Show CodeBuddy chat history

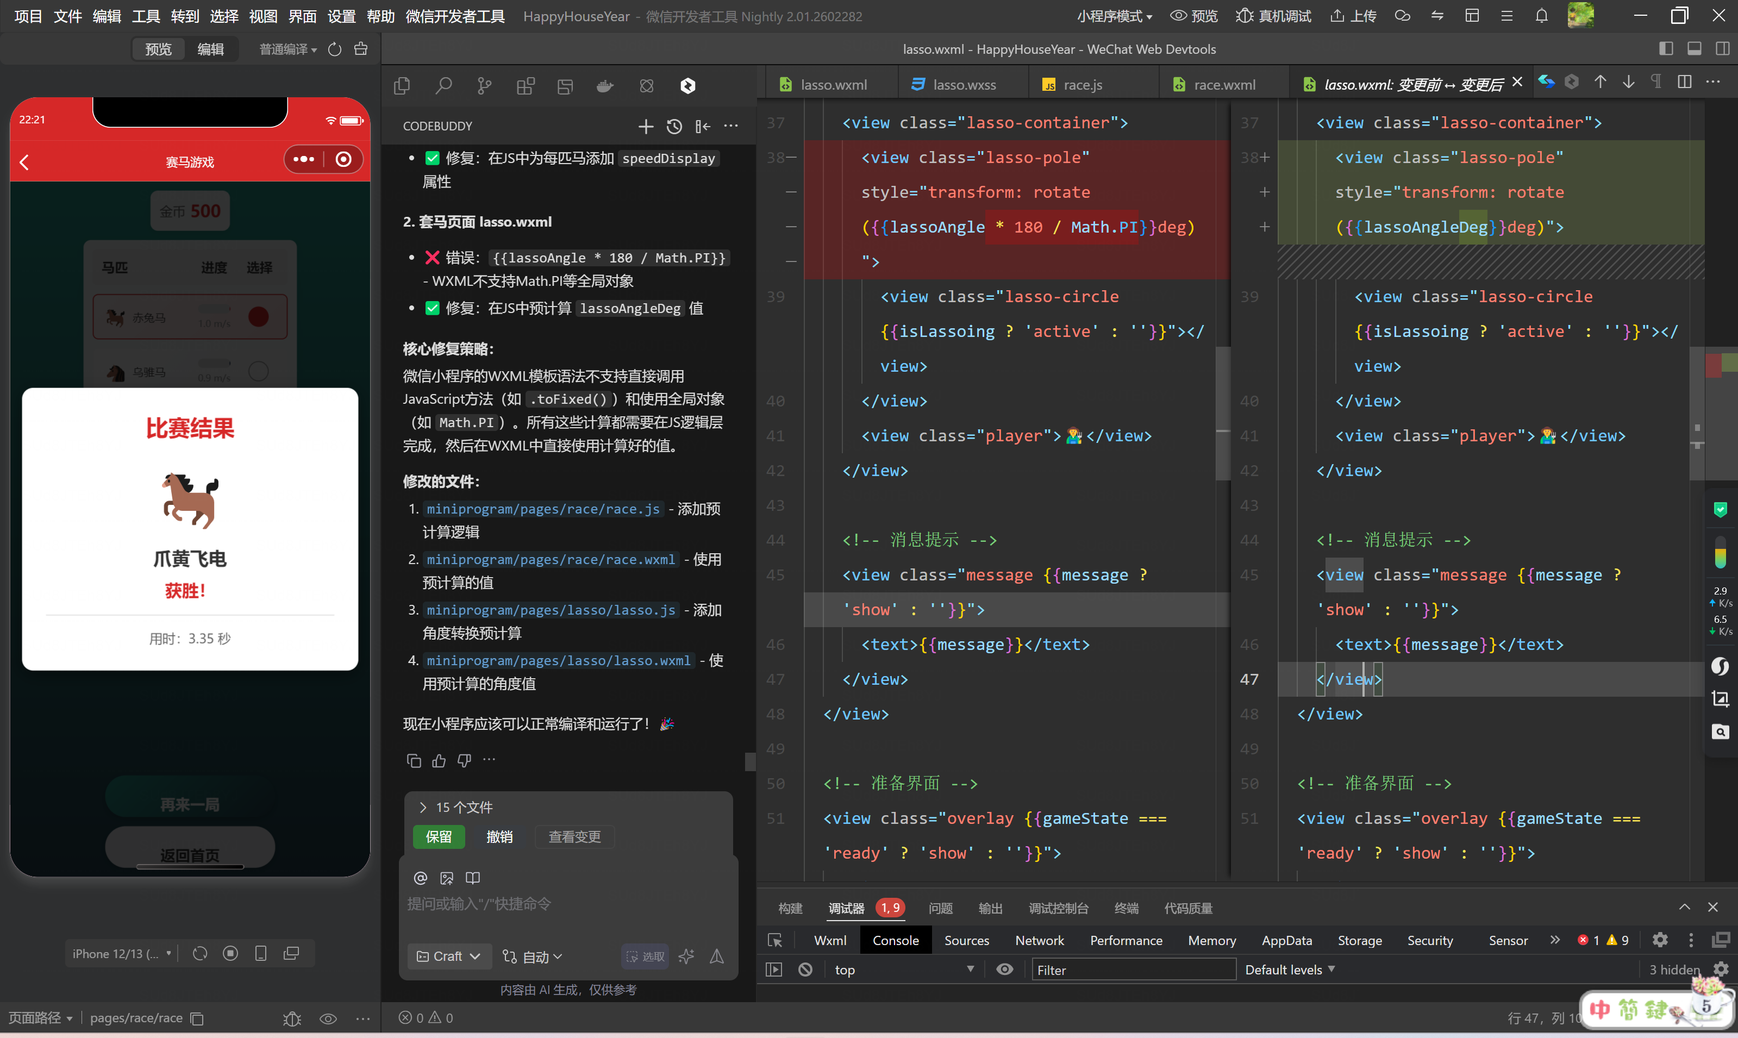[x=674, y=126]
